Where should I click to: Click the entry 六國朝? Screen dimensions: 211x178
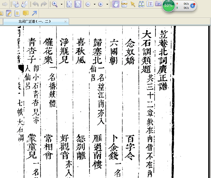point(114,52)
